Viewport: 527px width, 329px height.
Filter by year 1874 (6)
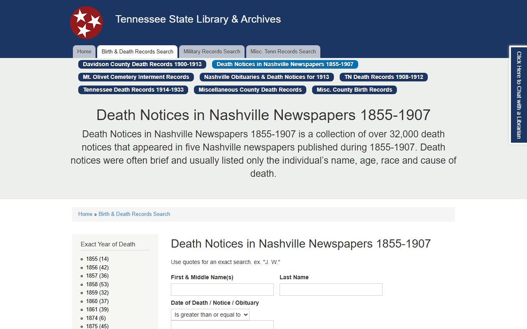pyautogui.click(x=96, y=318)
